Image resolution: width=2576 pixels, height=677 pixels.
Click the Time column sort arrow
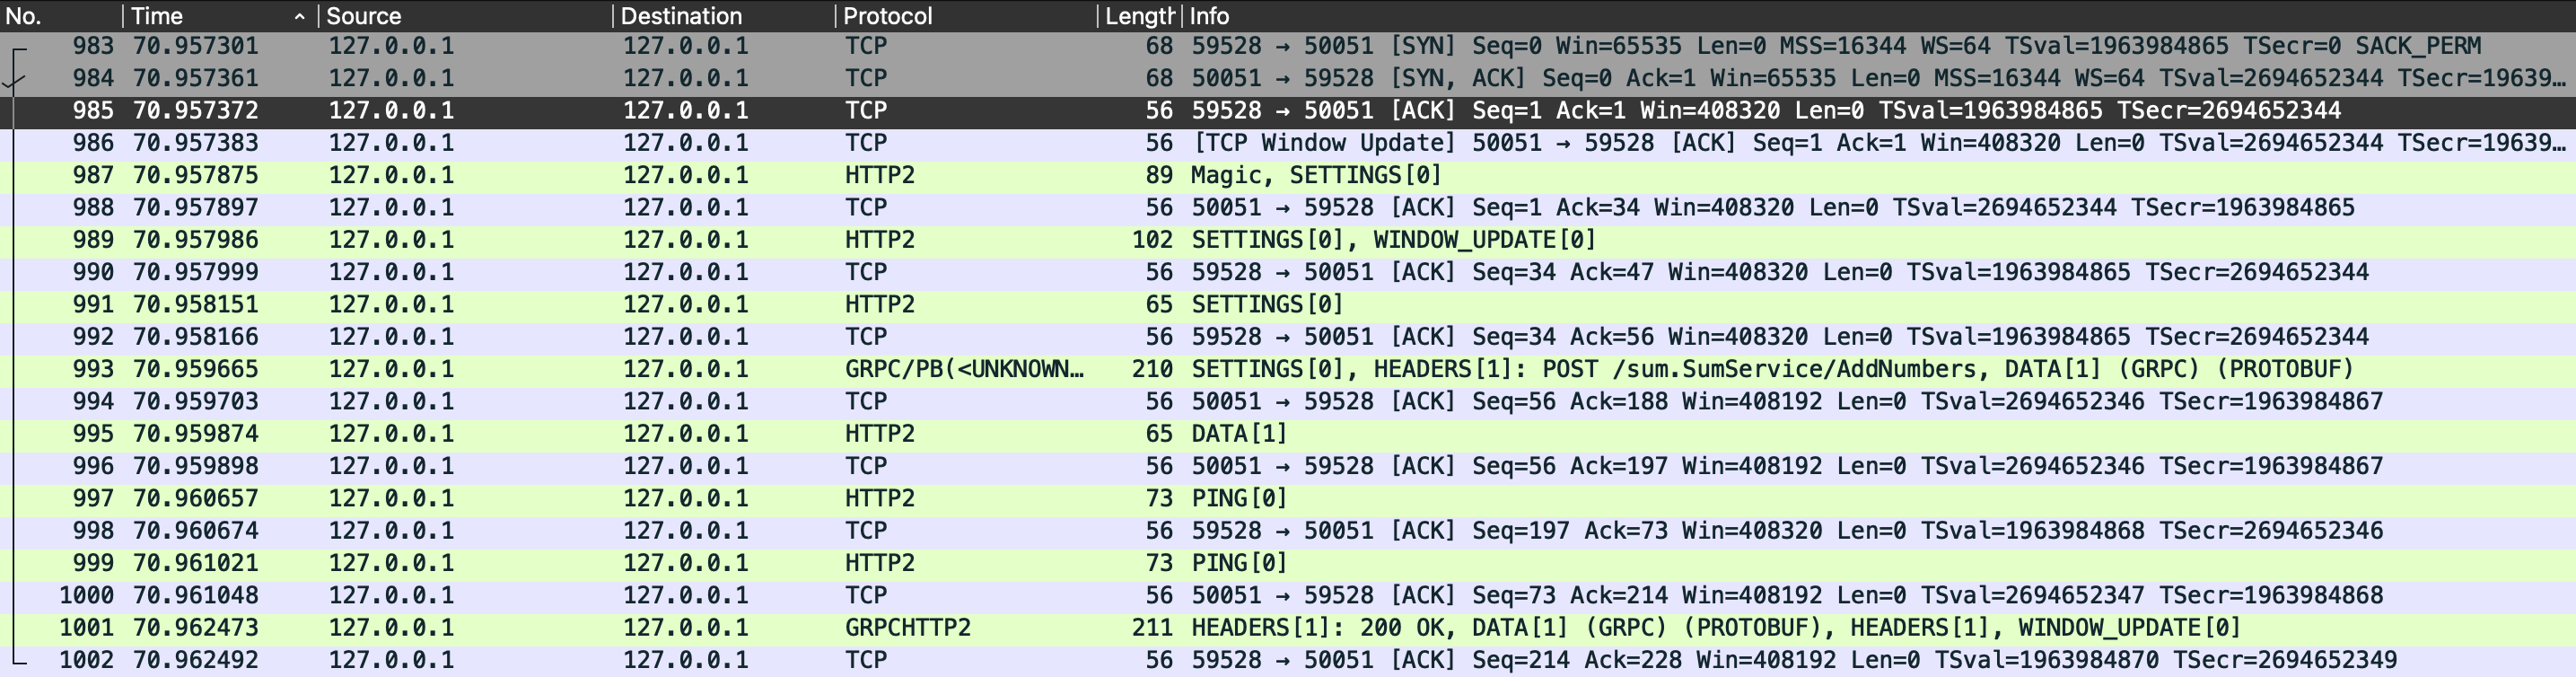299,17
